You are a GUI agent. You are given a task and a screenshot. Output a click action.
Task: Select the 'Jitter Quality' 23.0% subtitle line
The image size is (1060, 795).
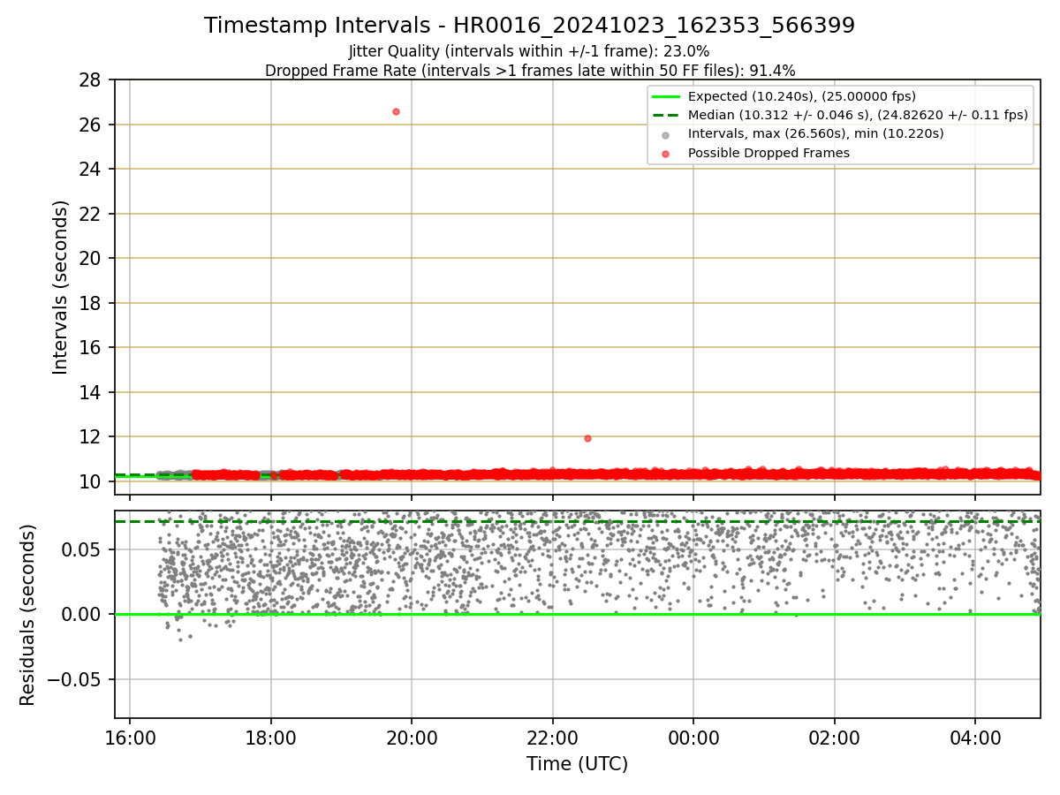(529, 51)
